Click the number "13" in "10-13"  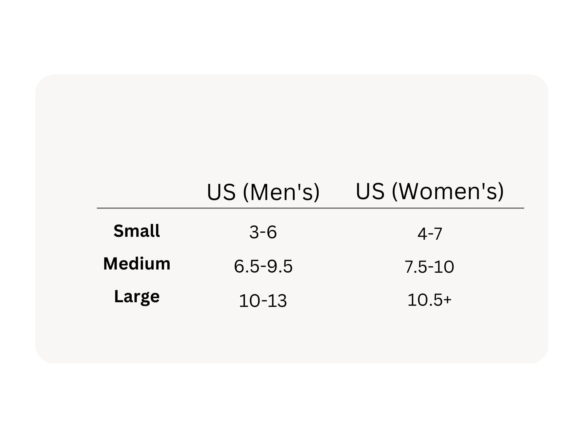[x=277, y=301]
